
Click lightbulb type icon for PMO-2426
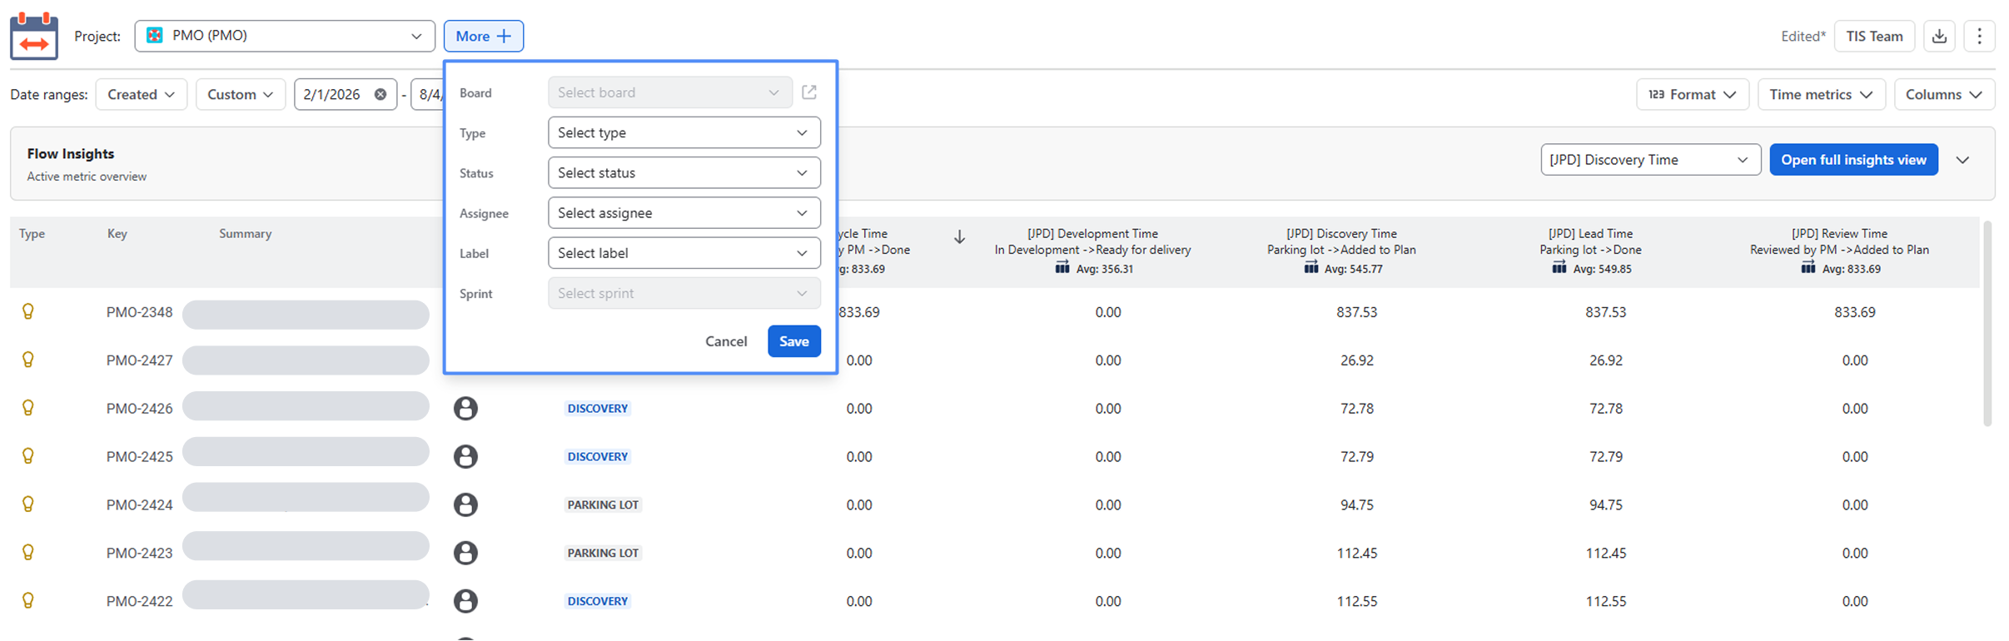coord(28,408)
